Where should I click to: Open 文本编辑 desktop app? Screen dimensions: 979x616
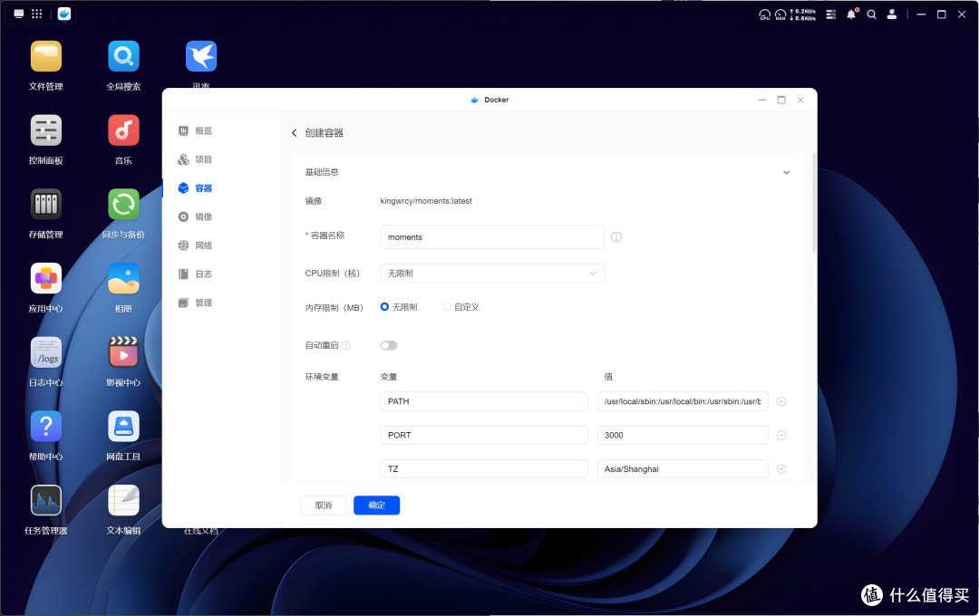click(x=123, y=501)
